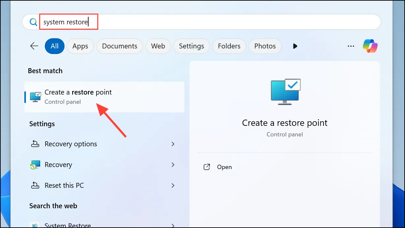Select the All filter tab
The width and height of the screenshot is (405, 228).
point(55,46)
